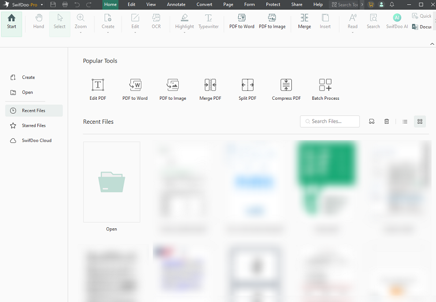Click the glasses icon beside Search Files
This screenshot has width=436, height=302.
click(x=372, y=122)
